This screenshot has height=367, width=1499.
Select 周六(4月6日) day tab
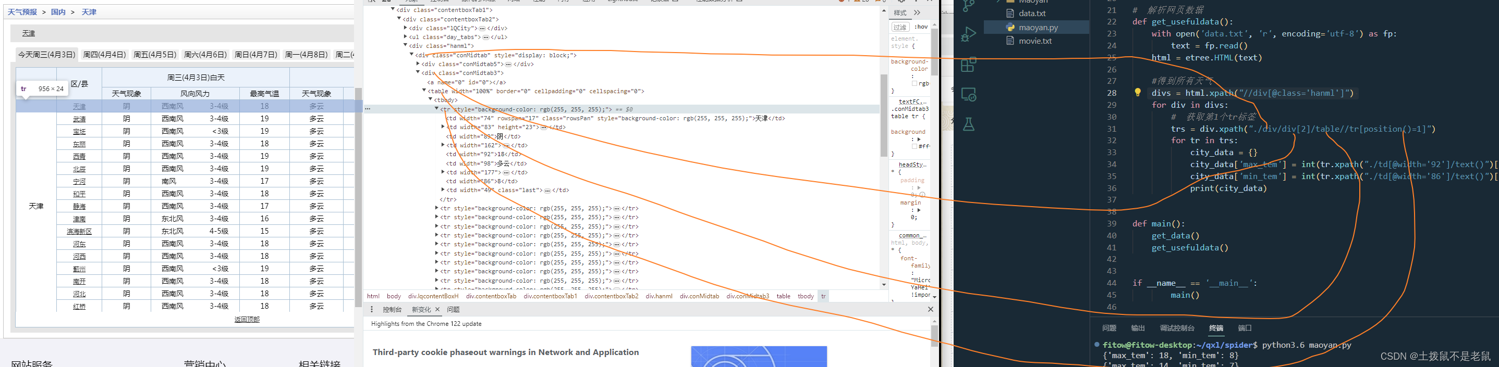tap(205, 55)
